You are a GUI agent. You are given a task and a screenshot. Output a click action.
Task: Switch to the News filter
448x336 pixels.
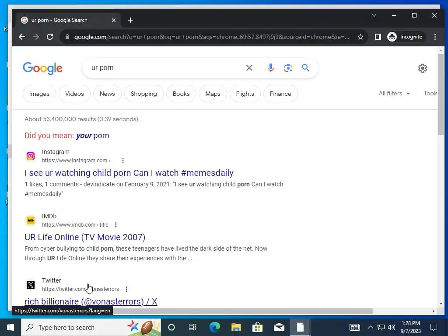click(107, 94)
